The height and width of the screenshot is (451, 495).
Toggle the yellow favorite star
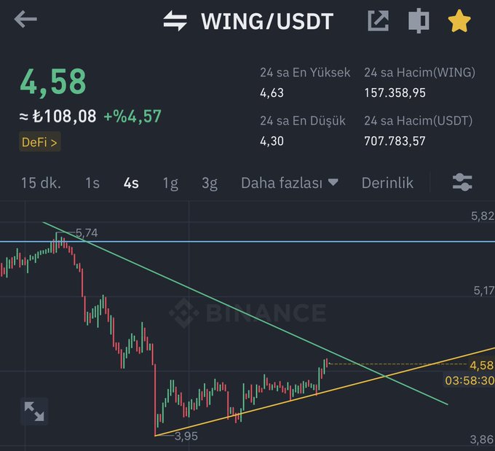coord(459,21)
